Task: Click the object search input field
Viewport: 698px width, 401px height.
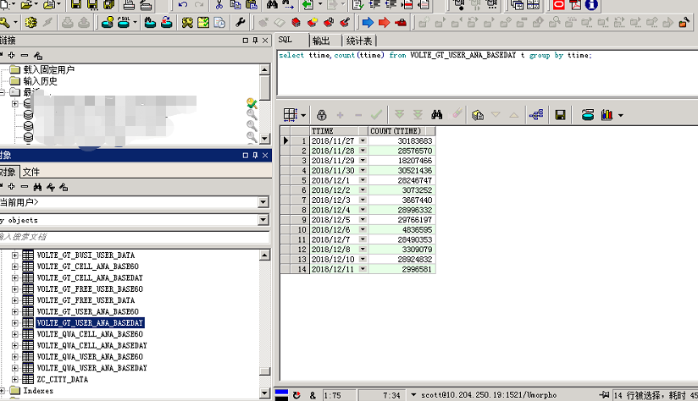Action: coord(135,237)
